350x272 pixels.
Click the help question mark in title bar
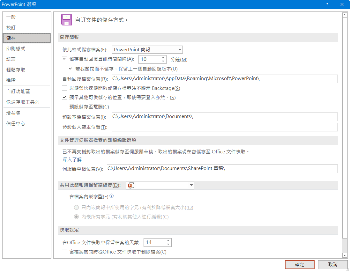pyautogui.click(x=327, y=4)
